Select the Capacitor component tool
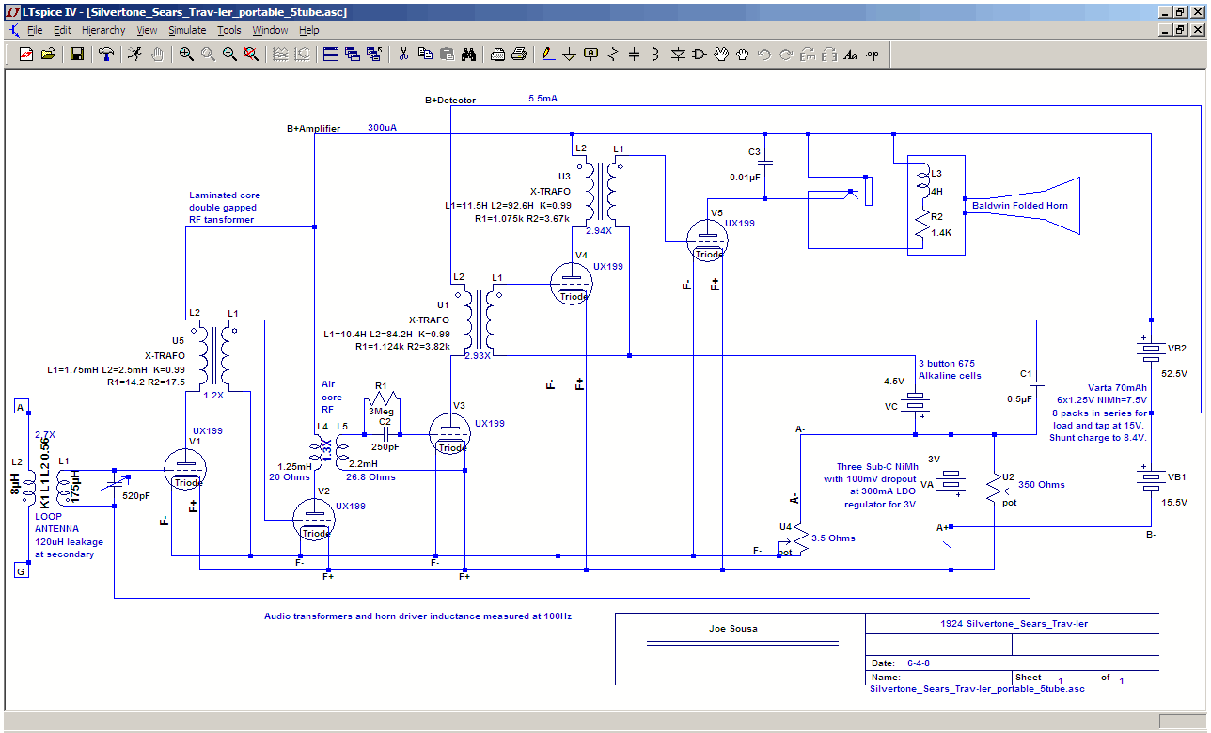This screenshot has width=1211, height=733. [x=634, y=55]
